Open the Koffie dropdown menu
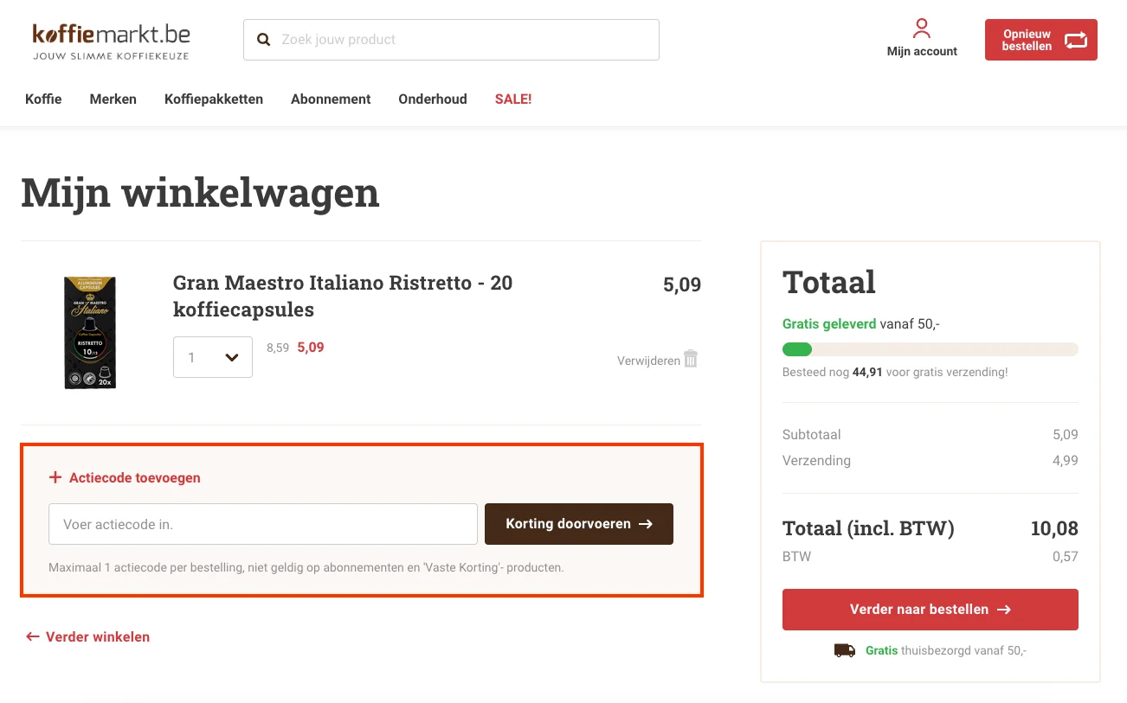Screen dimensions: 1127x703 [43, 99]
